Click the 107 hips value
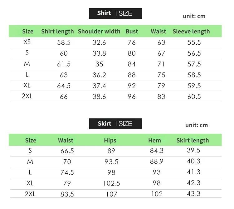 point(111,194)
